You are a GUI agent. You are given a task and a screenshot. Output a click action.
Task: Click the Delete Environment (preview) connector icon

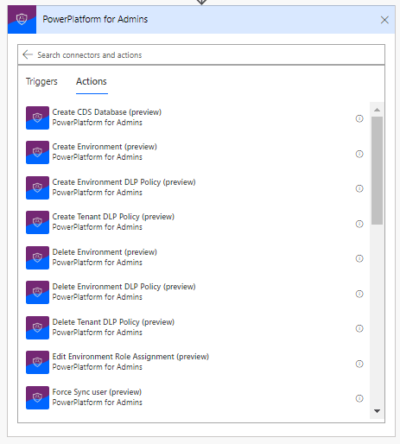(37, 257)
